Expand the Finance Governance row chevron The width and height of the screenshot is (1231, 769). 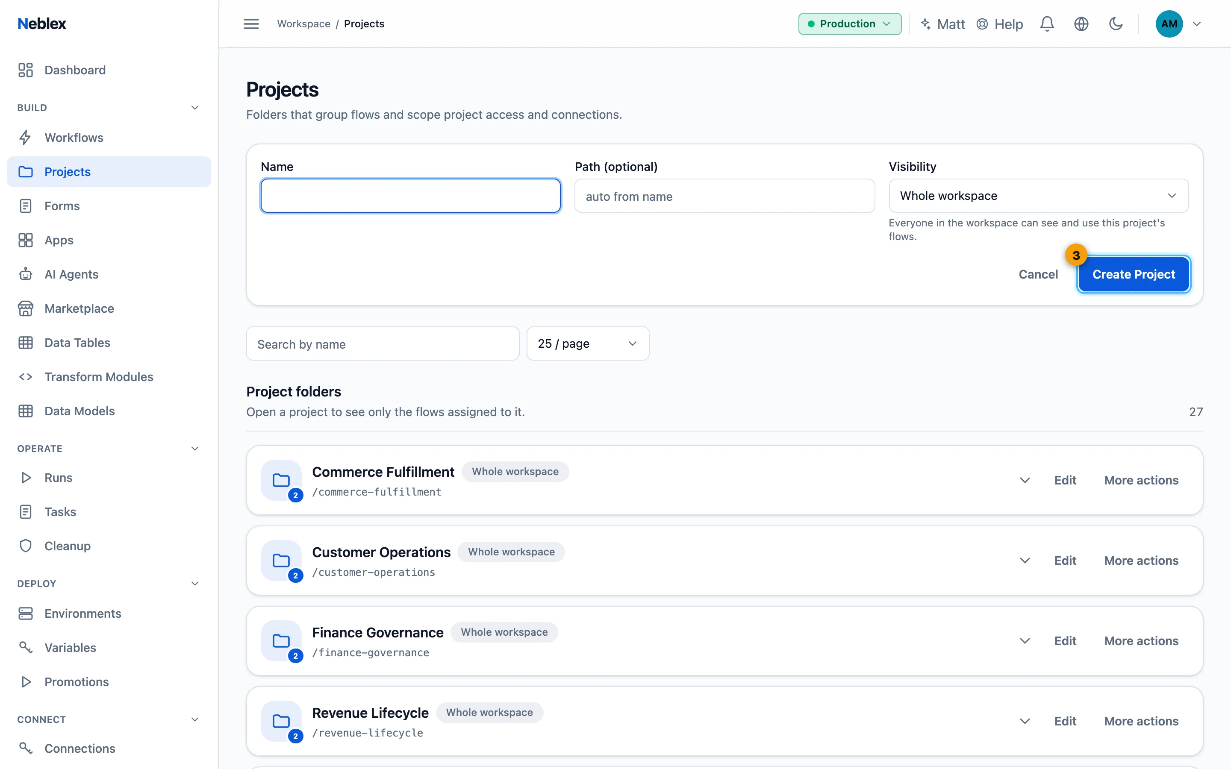pyautogui.click(x=1025, y=641)
